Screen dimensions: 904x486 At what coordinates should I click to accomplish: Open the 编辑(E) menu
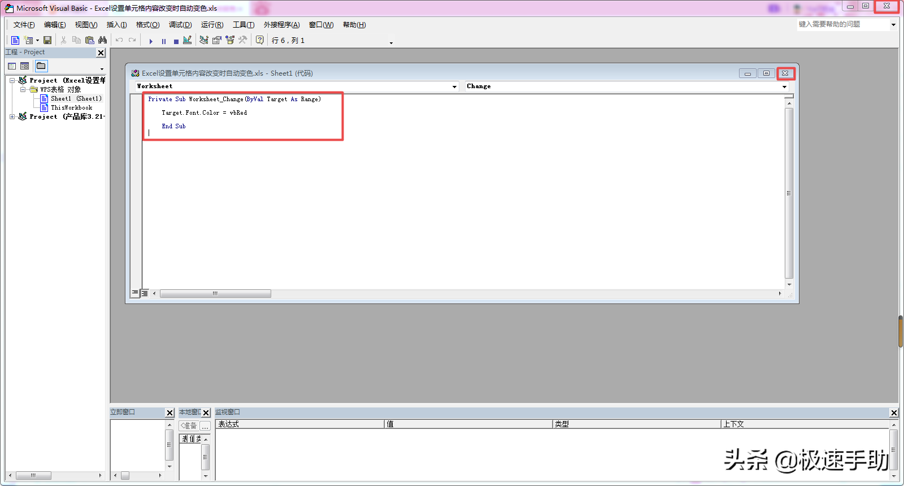pos(55,25)
